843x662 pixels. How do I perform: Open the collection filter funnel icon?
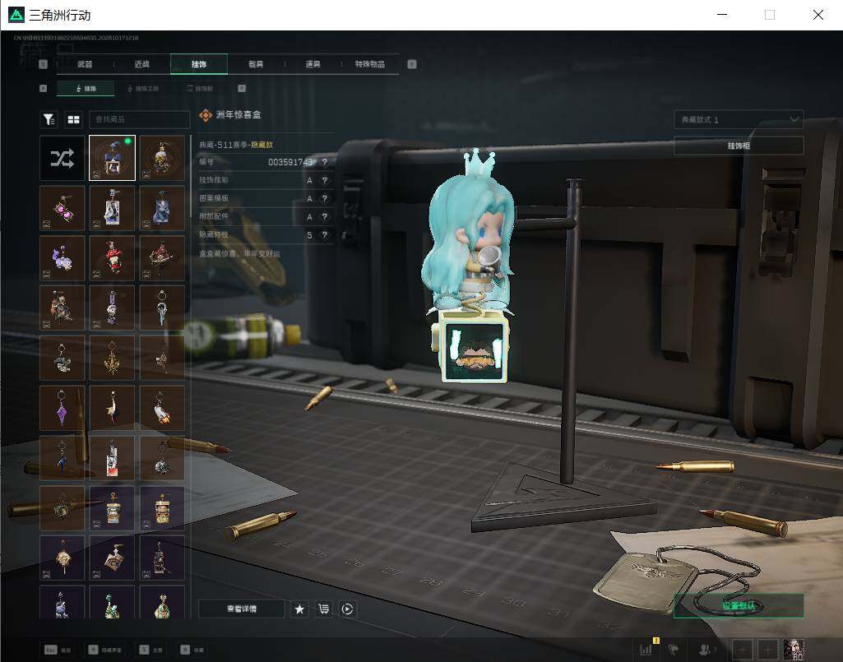point(49,119)
